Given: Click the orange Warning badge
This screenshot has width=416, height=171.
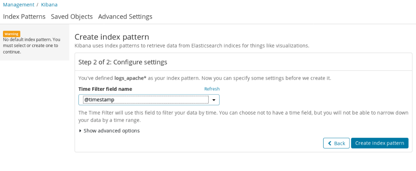Looking at the screenshot, I should (x=11, y=34).
